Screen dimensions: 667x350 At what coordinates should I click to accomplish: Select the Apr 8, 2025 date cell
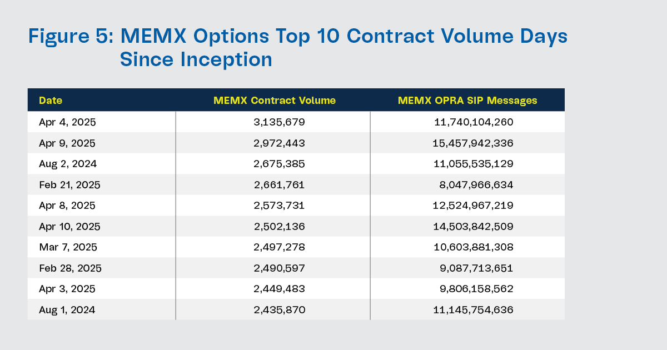pos(67,206)
